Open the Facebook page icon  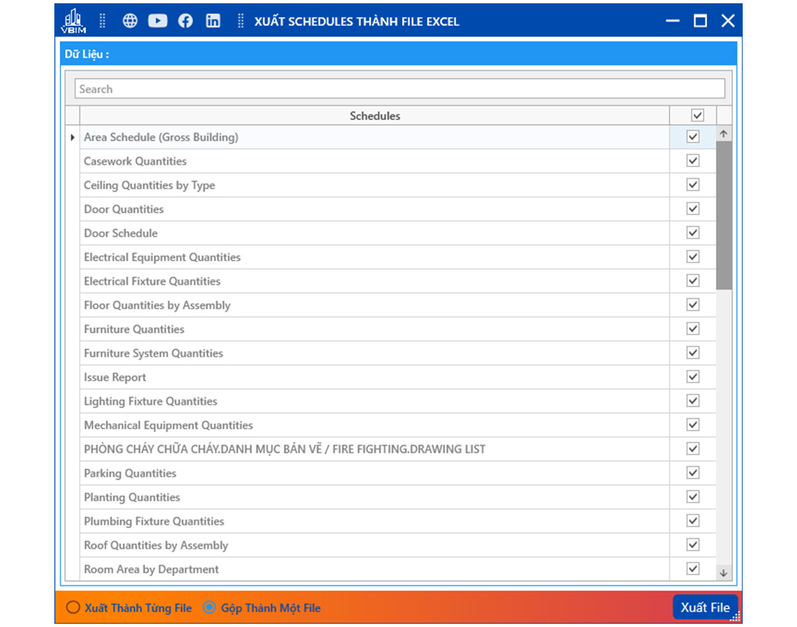click(186, 21)
